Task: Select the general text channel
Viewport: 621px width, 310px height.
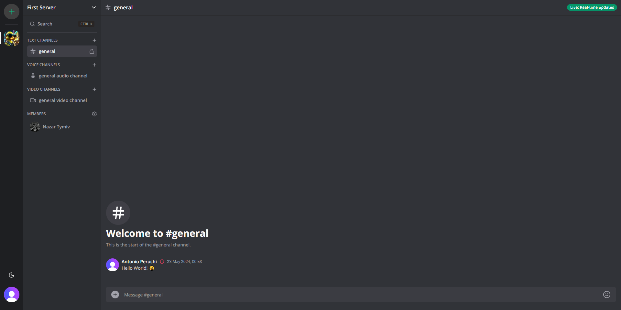Action: (x=62, y=51)
